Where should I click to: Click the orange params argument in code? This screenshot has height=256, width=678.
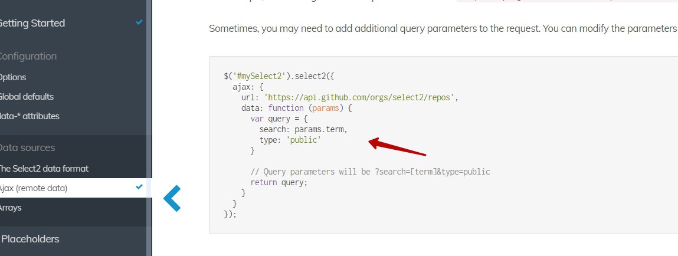[x=326, y=108]
